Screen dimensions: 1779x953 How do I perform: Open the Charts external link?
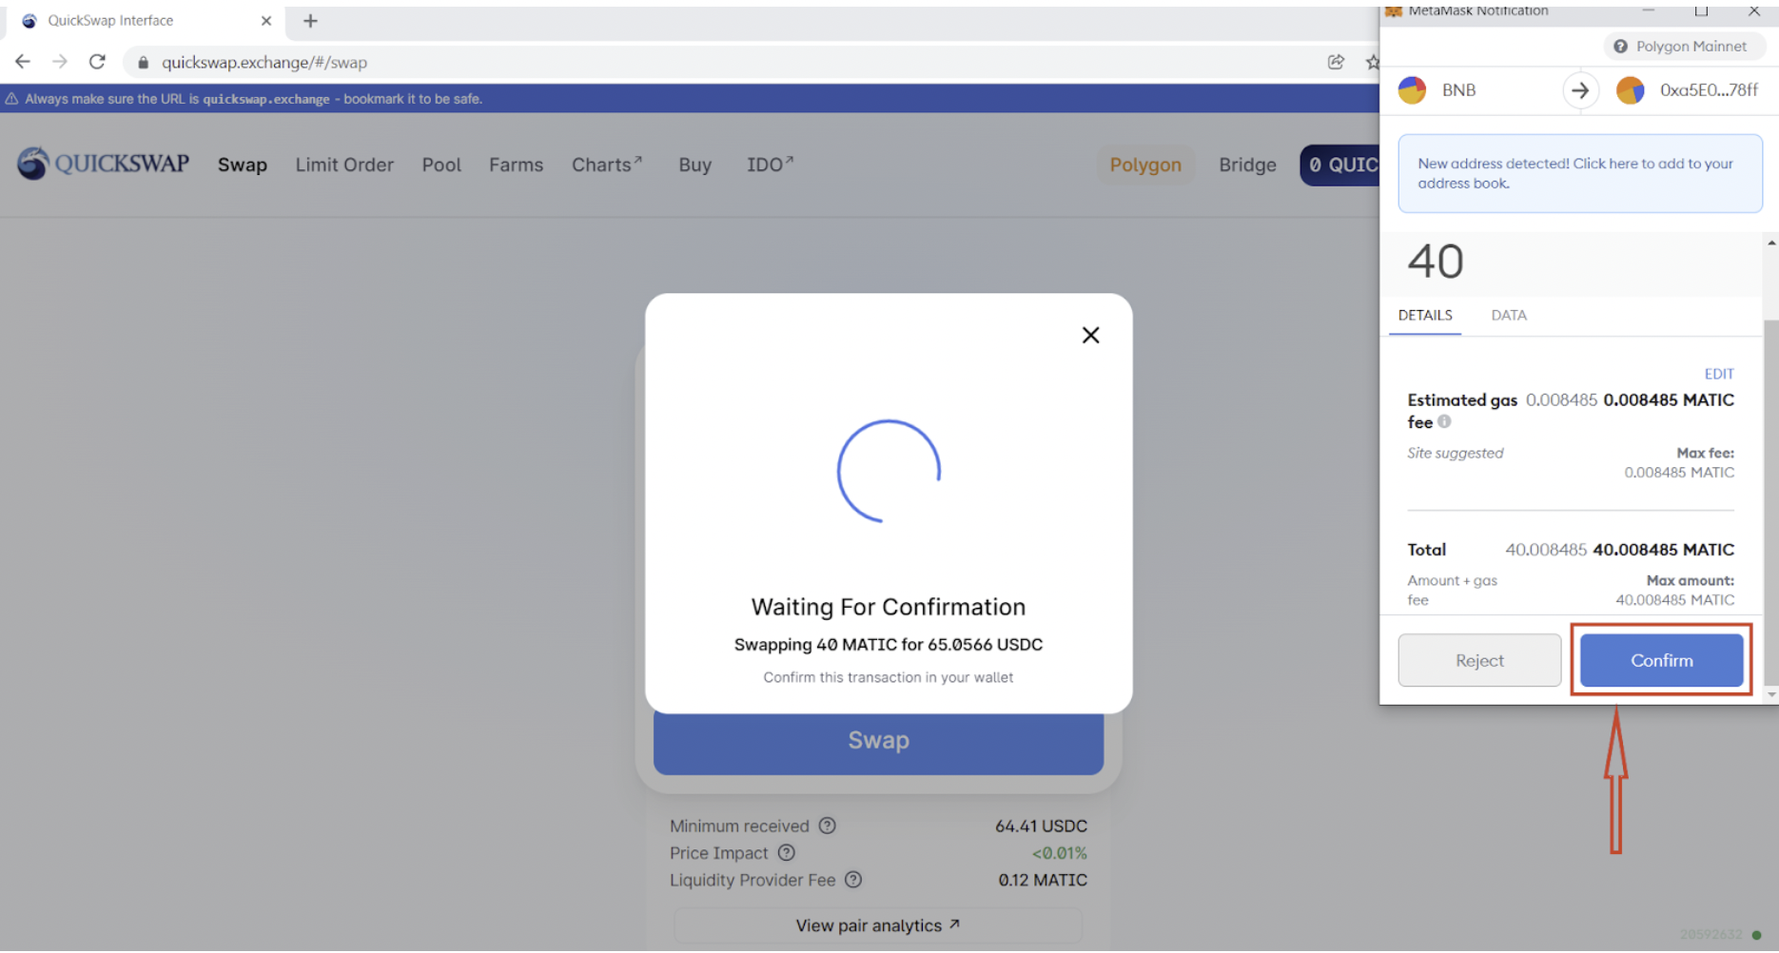pos(607,165)
